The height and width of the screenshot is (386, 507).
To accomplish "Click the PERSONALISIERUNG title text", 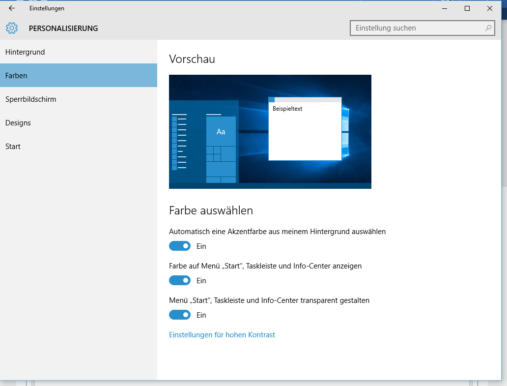I will pos(63,29).
